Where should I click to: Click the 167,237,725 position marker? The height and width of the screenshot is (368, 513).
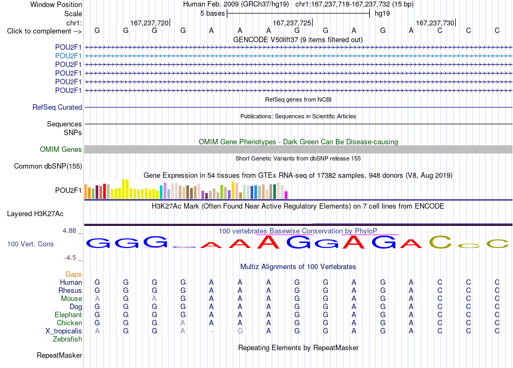(x=292, y=23)
